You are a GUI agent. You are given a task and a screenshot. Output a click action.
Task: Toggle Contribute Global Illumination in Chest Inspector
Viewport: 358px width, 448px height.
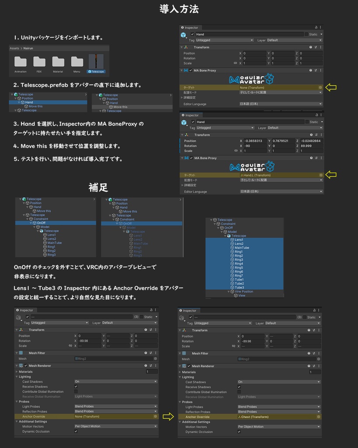(239, 392)
